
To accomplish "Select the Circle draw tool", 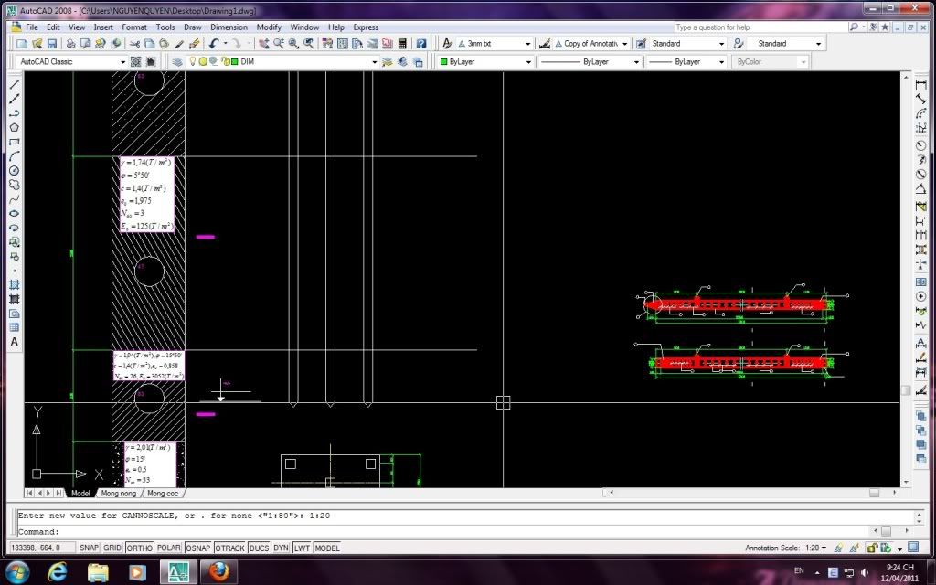I will click(x=15, y=171).
